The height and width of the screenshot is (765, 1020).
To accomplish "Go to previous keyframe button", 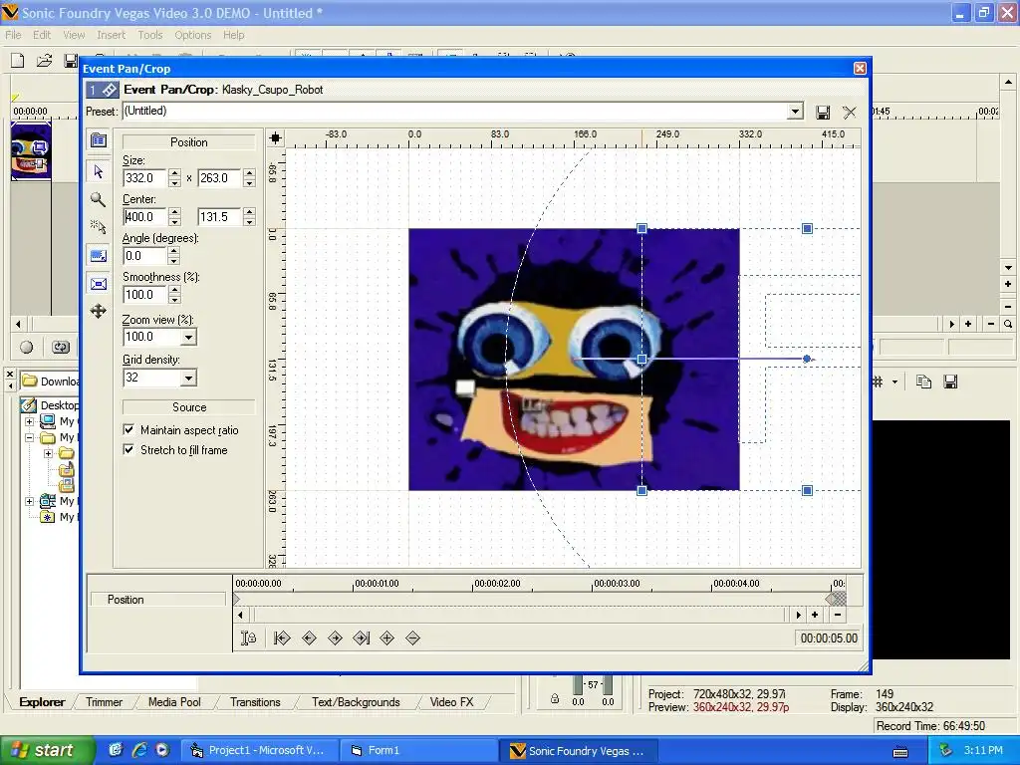I will coord(309,638).
